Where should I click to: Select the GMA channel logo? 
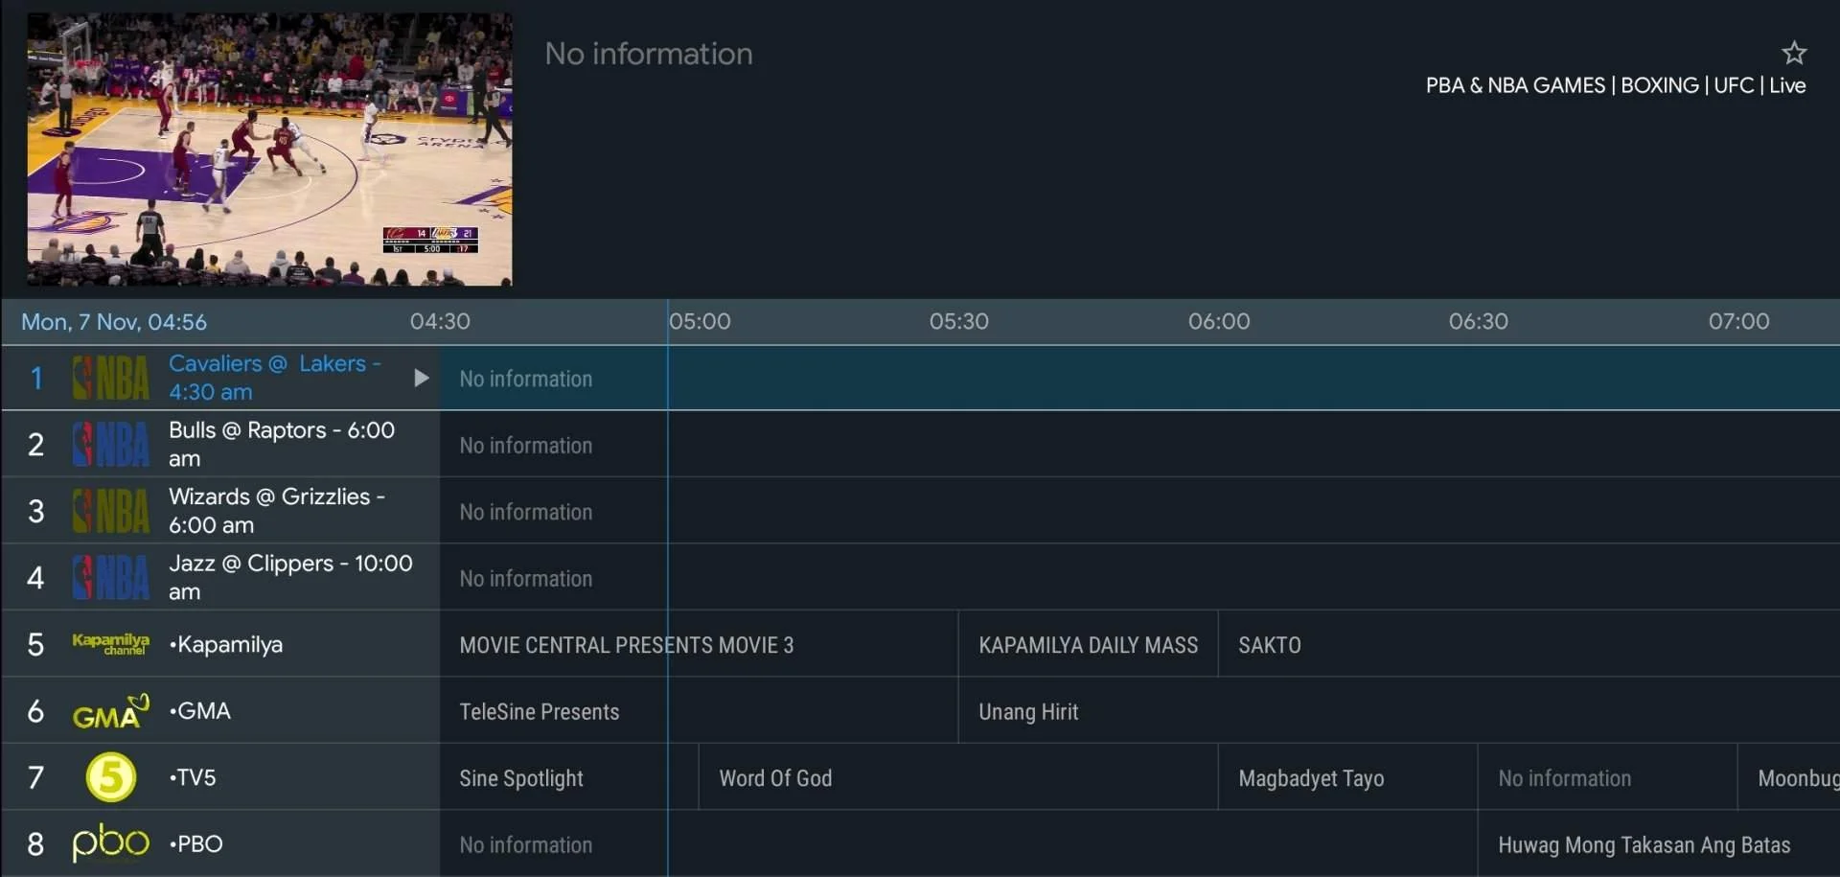click(x=111, y=711)
